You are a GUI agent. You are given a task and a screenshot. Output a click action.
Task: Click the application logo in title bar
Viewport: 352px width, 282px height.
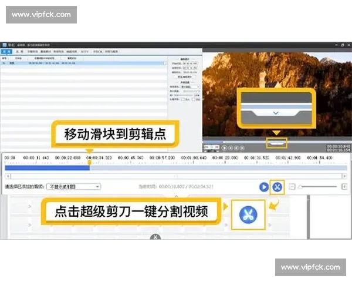pyautogui.click(x=5, y=45)
